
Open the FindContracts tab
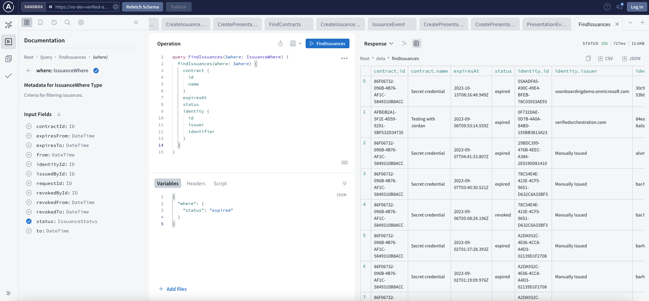(285, 24)
